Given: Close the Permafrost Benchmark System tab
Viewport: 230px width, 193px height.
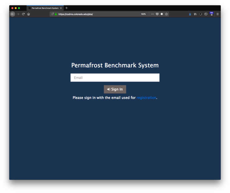Looking at the screenshot, I should (61, 8).
